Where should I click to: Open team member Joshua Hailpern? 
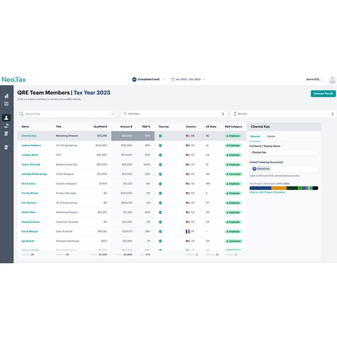(x=31, y=146)
